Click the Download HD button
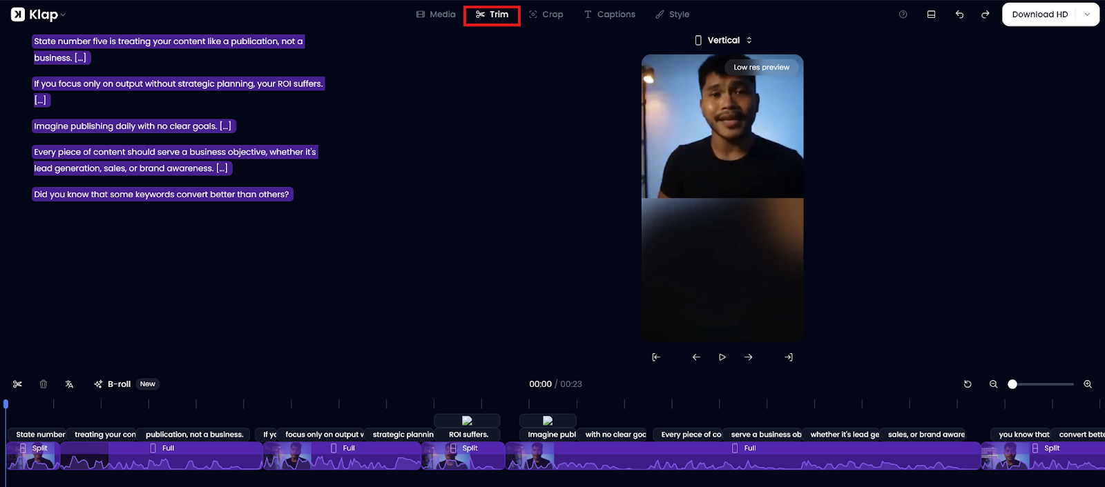Viewport: 1105px width, 487px height. pos(1039,14)
